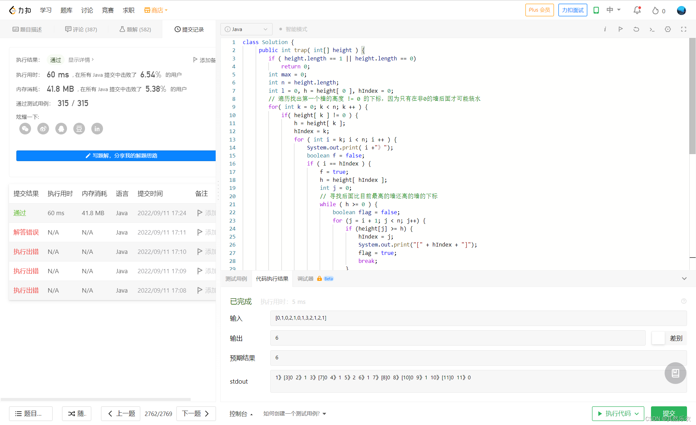Expand the 执行代码 dropdown arrow

click(x=637, y=414)
